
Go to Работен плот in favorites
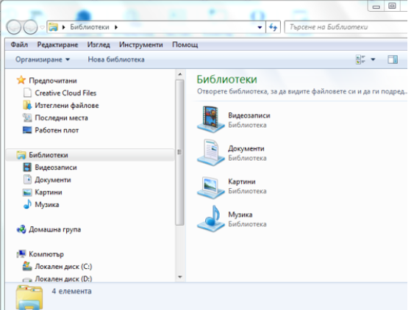tap(57, 130)
